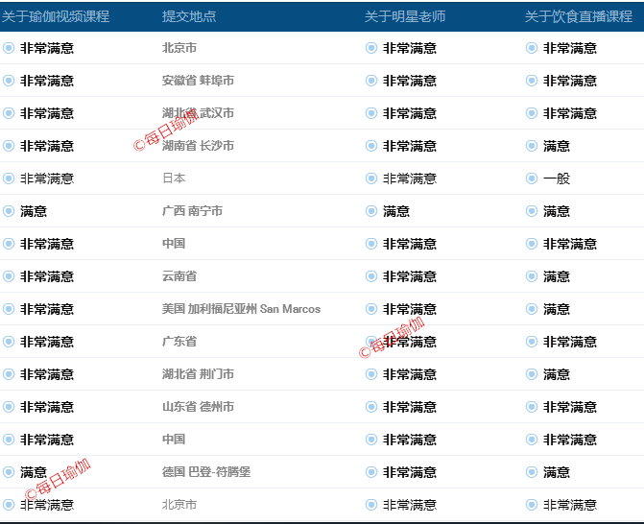The image size is (644, 524).
Task: Select diet live course radio in 山东省 德州市 row
Action: (x=532, y=407)
